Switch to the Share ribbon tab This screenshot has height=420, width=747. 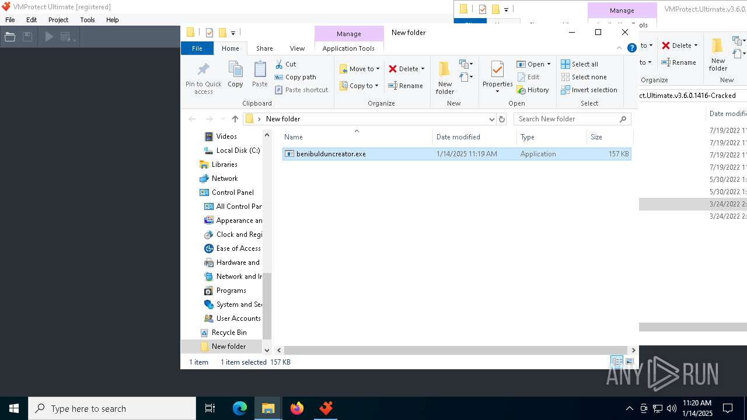coord(264,48)
